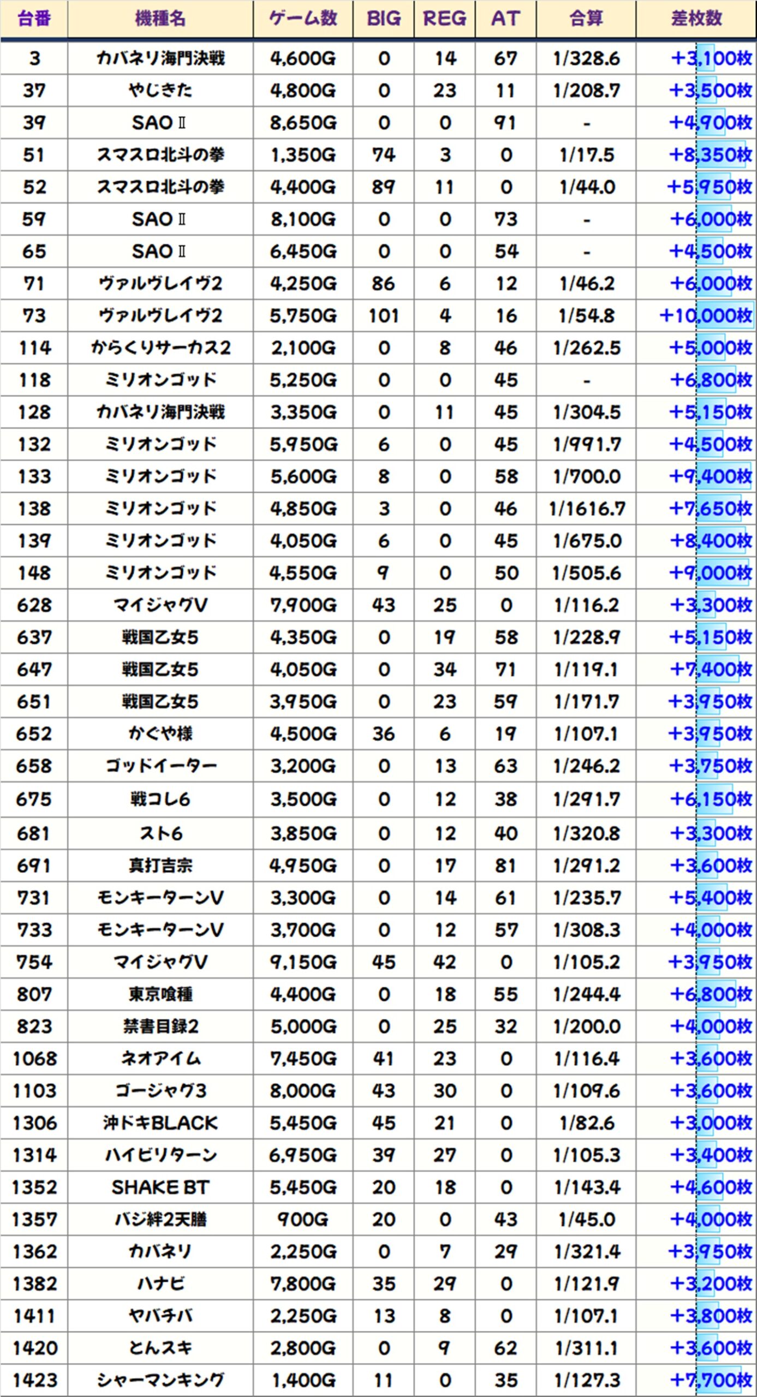Click 戦国乙女5 in machine 647's row
This screenshot has height=1397, width=757.
(160, 670)
